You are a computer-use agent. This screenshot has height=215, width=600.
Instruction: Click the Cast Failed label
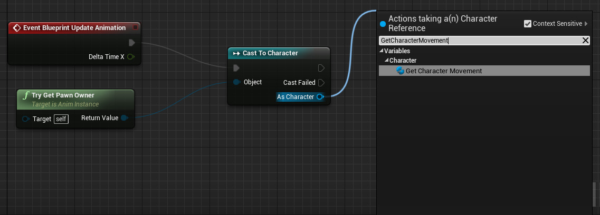[299, 83]
